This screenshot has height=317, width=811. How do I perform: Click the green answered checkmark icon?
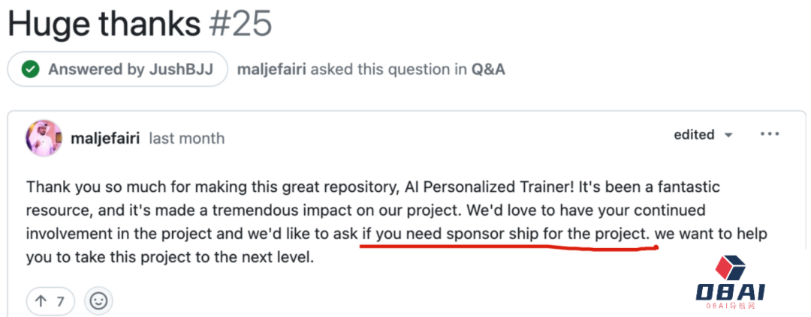click(30, 70)
